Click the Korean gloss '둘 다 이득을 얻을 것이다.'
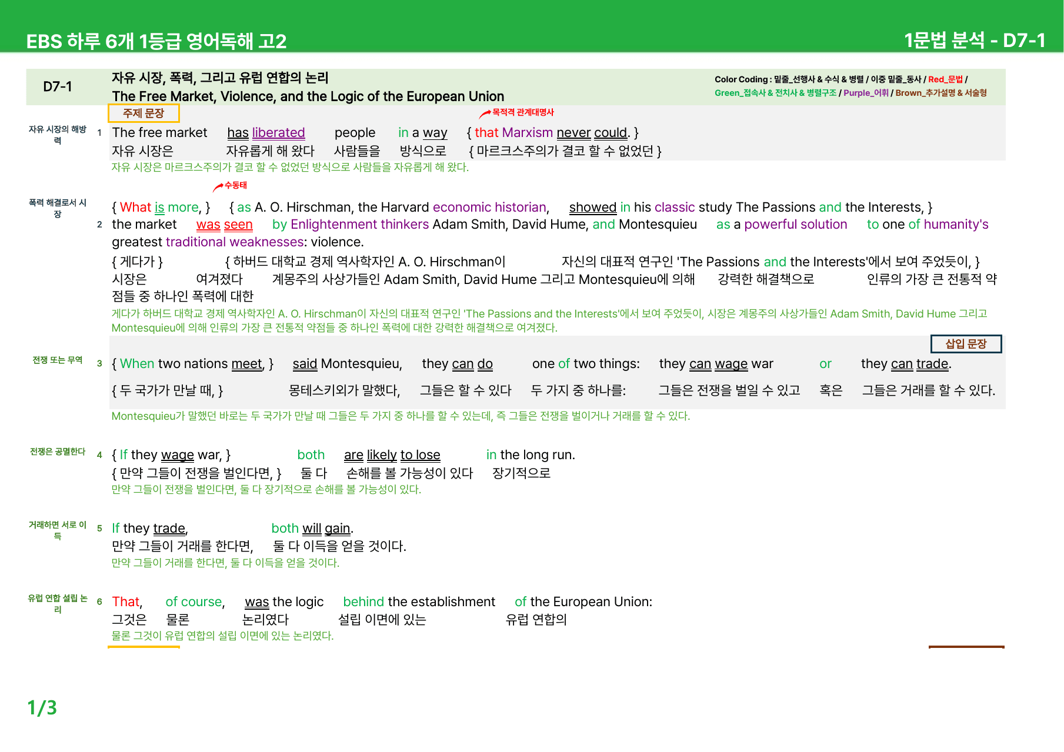The width and height of the screenshot is (1064, 752). [339, 546]
